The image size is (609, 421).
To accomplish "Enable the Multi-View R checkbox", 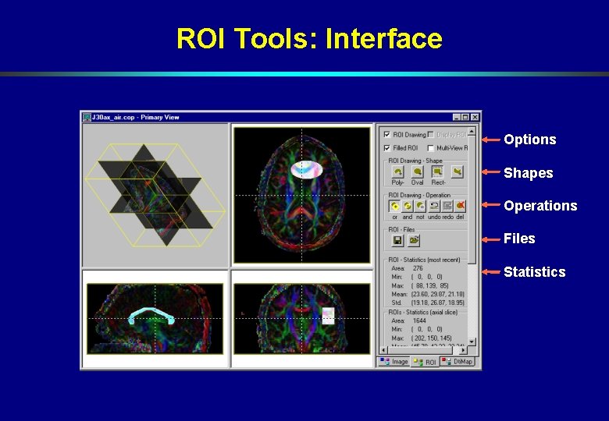I will click(430, 148).
